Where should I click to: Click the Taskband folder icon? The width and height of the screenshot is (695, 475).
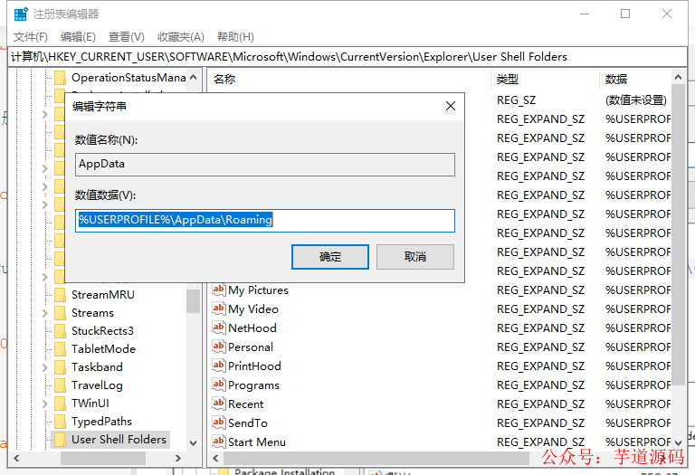tap(60, 367)
